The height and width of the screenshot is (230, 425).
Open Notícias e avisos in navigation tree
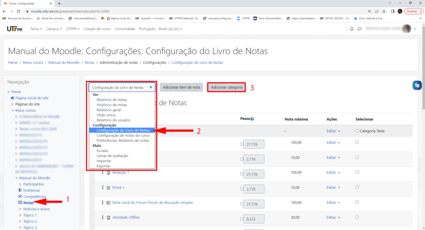(37, 209)
